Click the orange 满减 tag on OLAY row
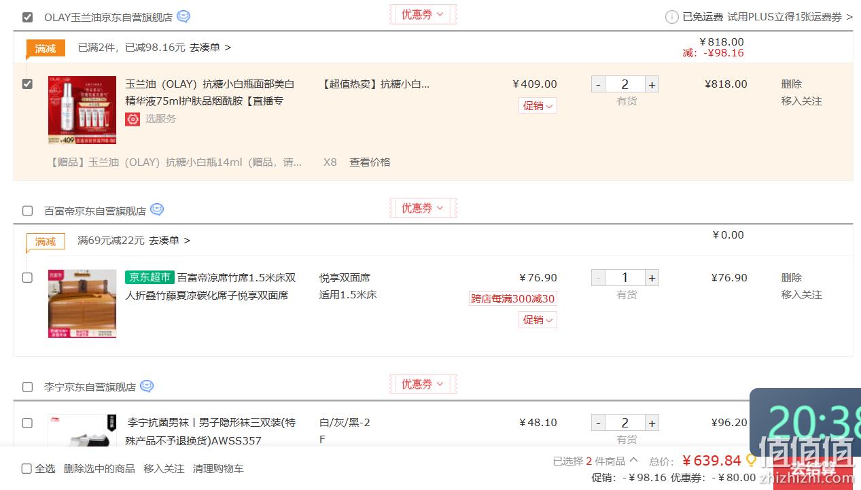The width and height of the screenshot is (861, 490). coord(46,48)
